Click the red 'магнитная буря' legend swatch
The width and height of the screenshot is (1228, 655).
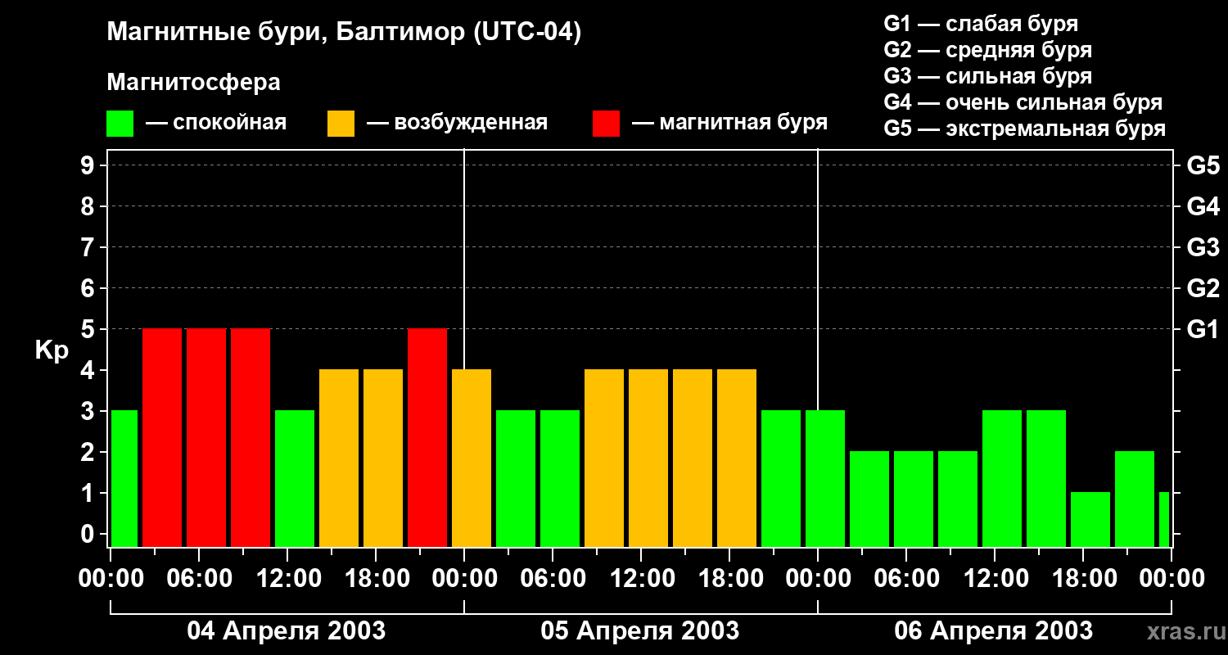coord(606,124)
